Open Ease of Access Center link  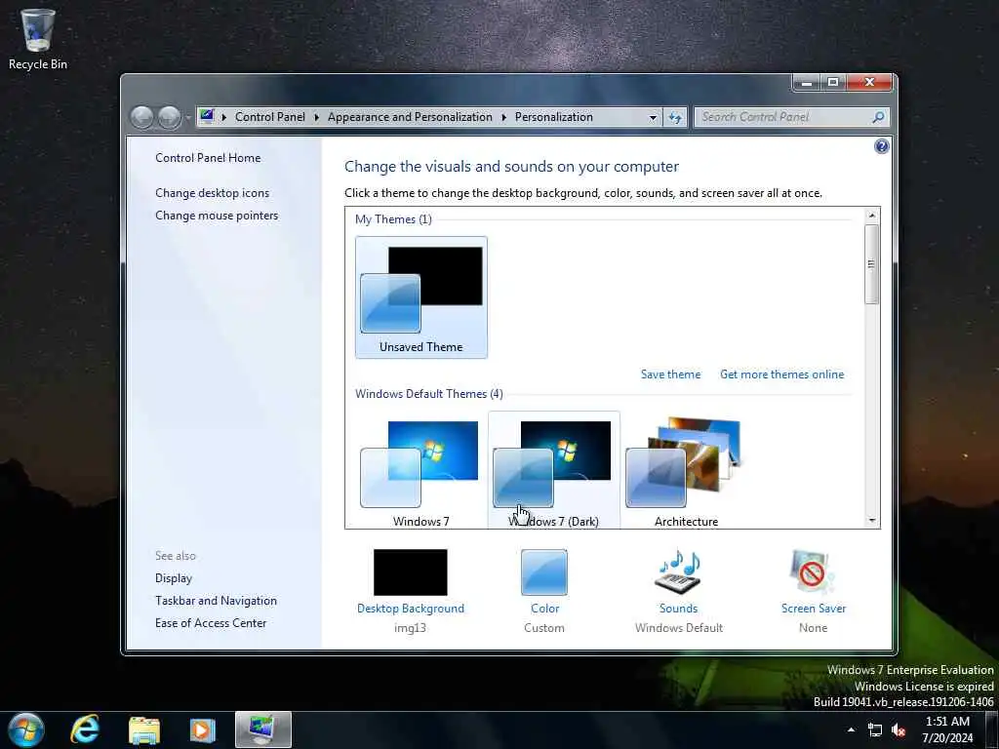coord(211,623)
